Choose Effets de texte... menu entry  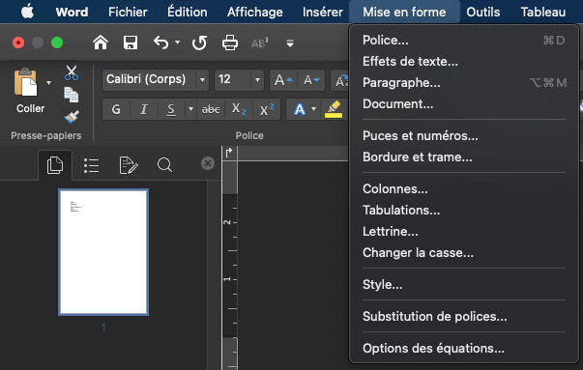[x=464, y=61]
